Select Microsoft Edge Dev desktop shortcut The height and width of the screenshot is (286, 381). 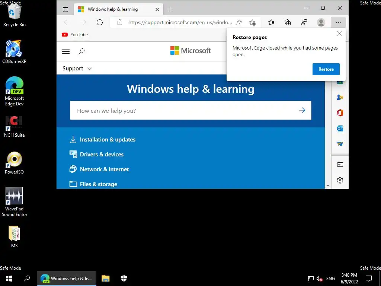coord(15,92)
